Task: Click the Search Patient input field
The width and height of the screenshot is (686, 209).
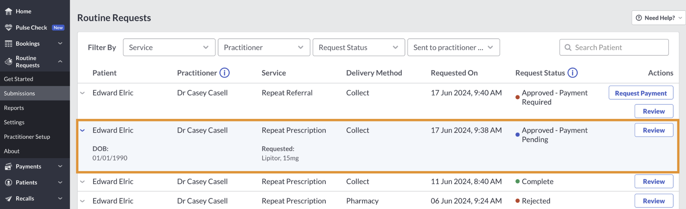Action: (x=614, y=47)
